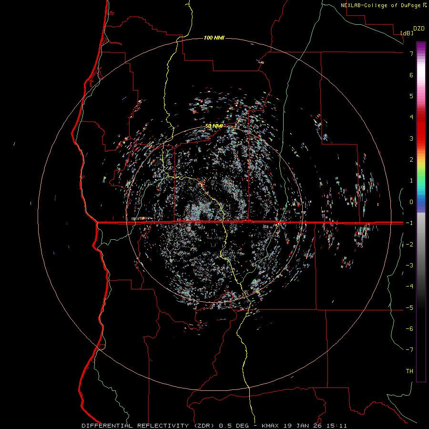Viewport: 429px width, 429px height.
Task: Click the 0 dB tick label on the scale
Action: pos(411,202)
